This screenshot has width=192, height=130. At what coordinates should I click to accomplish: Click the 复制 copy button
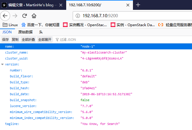15,40
